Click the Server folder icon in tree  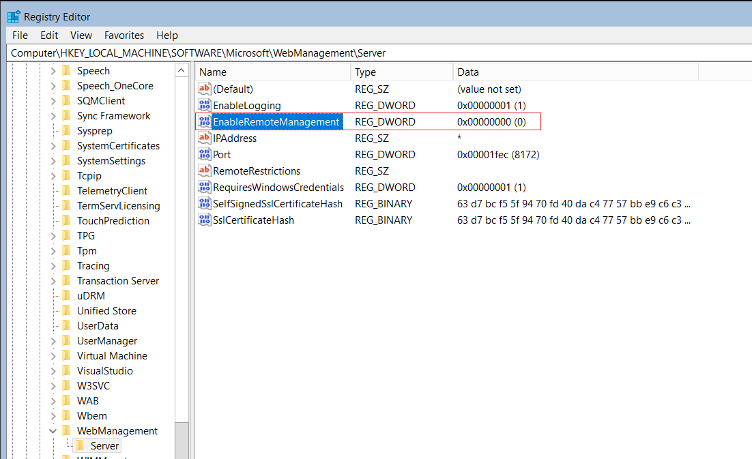(x=81, y=445)
